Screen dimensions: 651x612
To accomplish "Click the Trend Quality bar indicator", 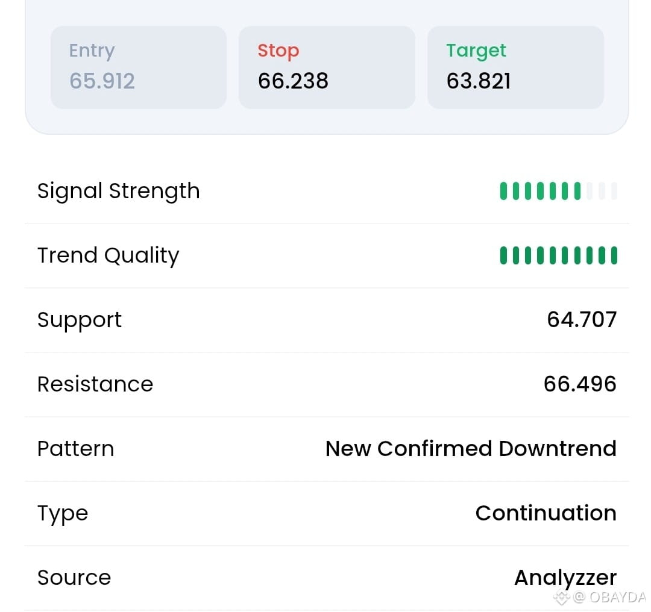I will click(558, 255).
